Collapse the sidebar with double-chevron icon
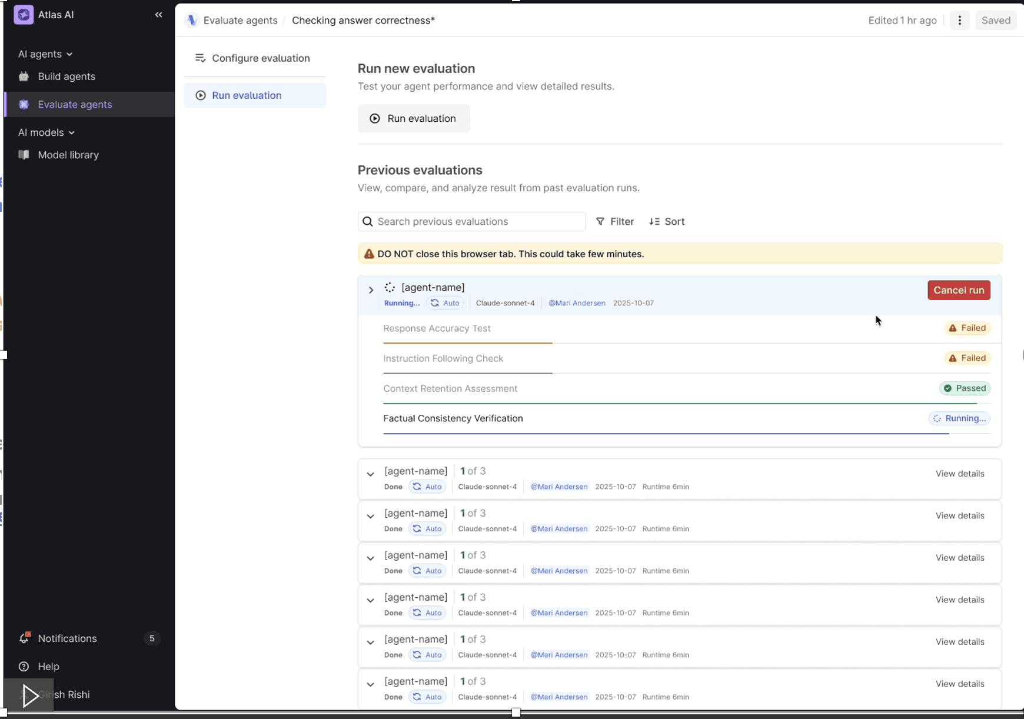This screenshot has width=1024, height=719. click(x=158, y=15)
